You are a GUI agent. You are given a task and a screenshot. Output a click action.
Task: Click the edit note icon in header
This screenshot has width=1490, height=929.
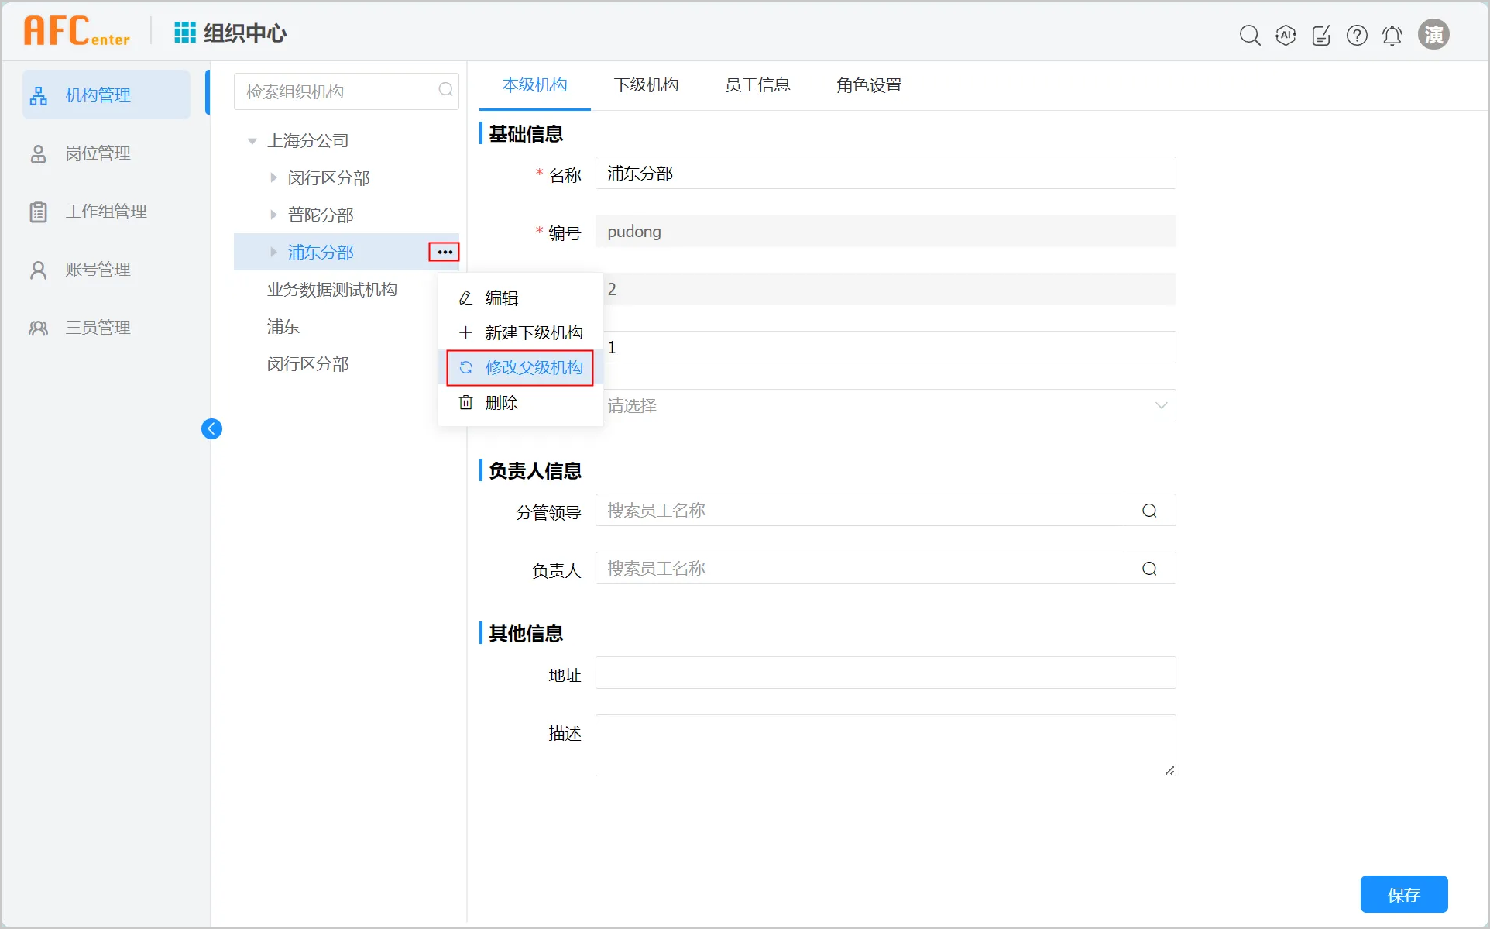[x=1321, y=35]
